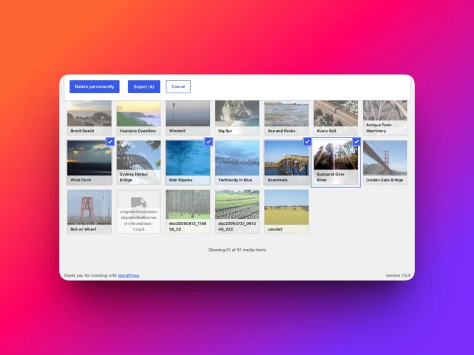Uncheck the Rain Ripples selection checkmark
Image resolution: width=474 pixels, height=355 pixels.
click(x=209, y=142)
